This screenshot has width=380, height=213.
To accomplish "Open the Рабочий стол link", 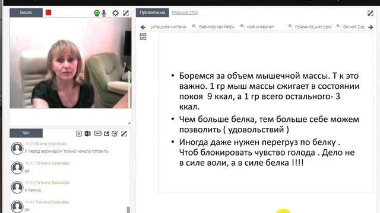I will pyautogui.click(x=185, y=12).
